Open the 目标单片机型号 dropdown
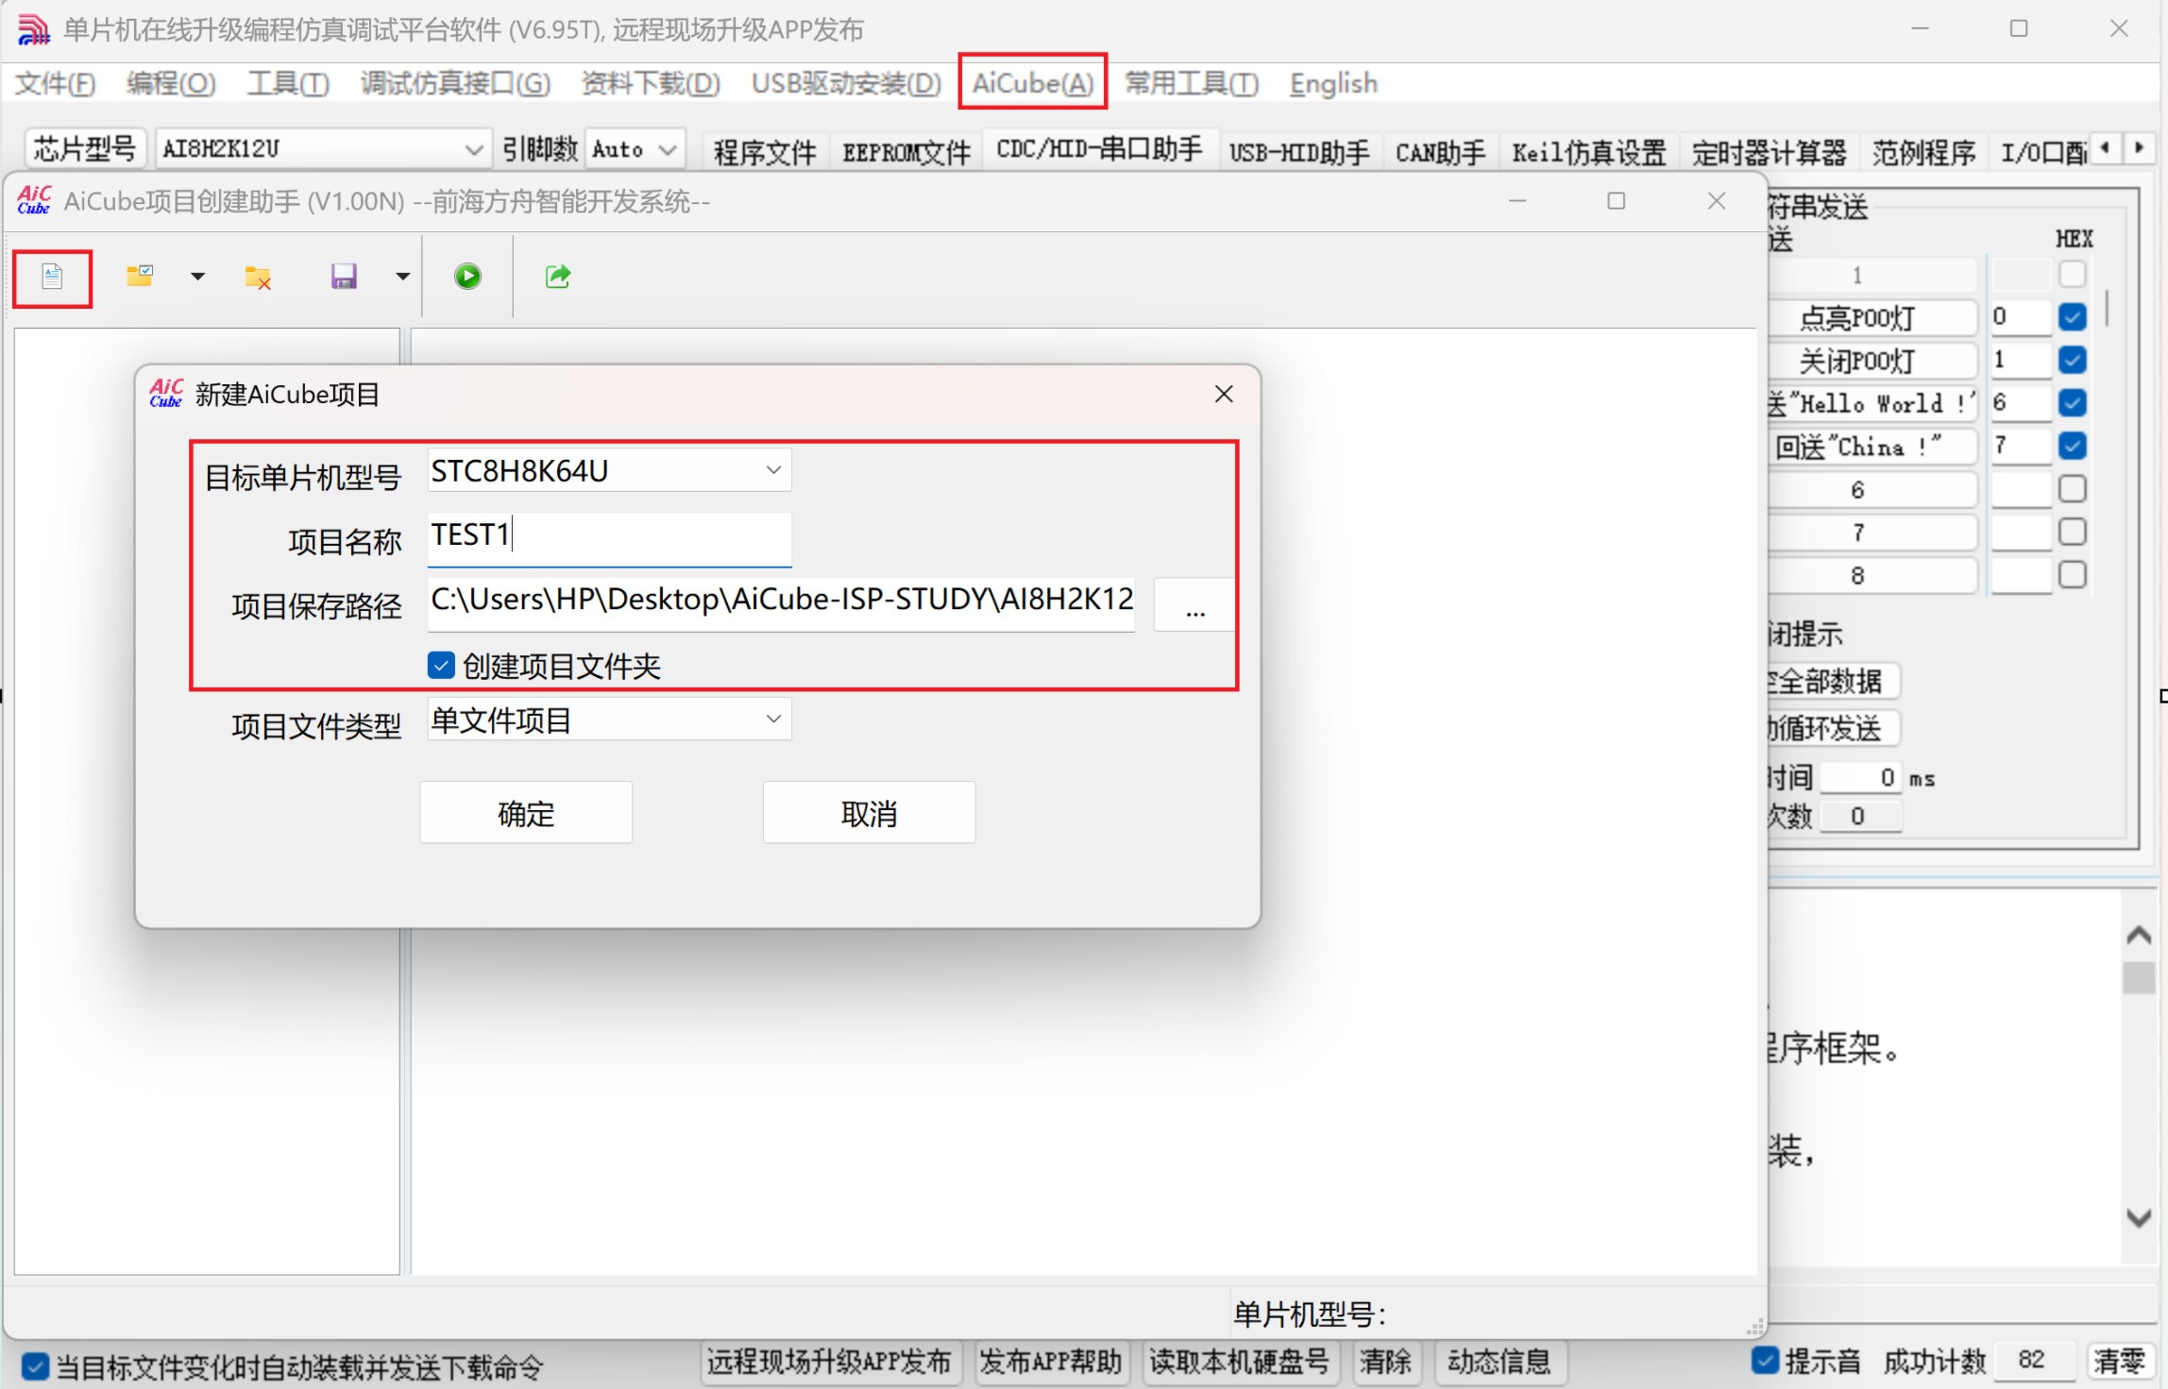The width and height of the screenshot is (2168, 1389). click(609, 470)
